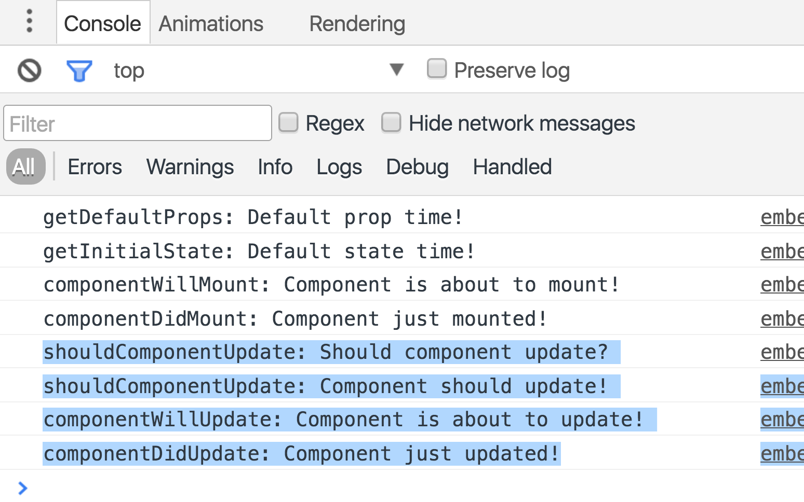Viewport: 804px width, 502px height.
Task: Tick Hide network messages checkbox
Action: [x=392, y=123]
